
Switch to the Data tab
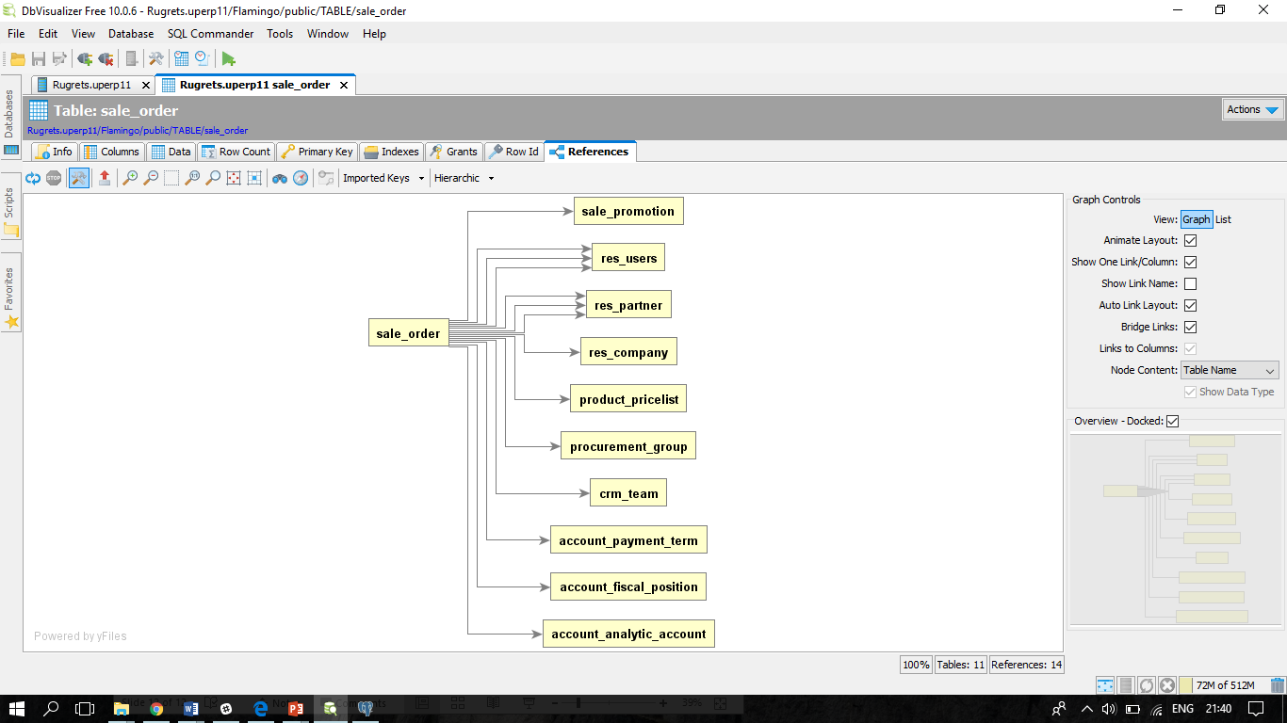pos(171,152)
